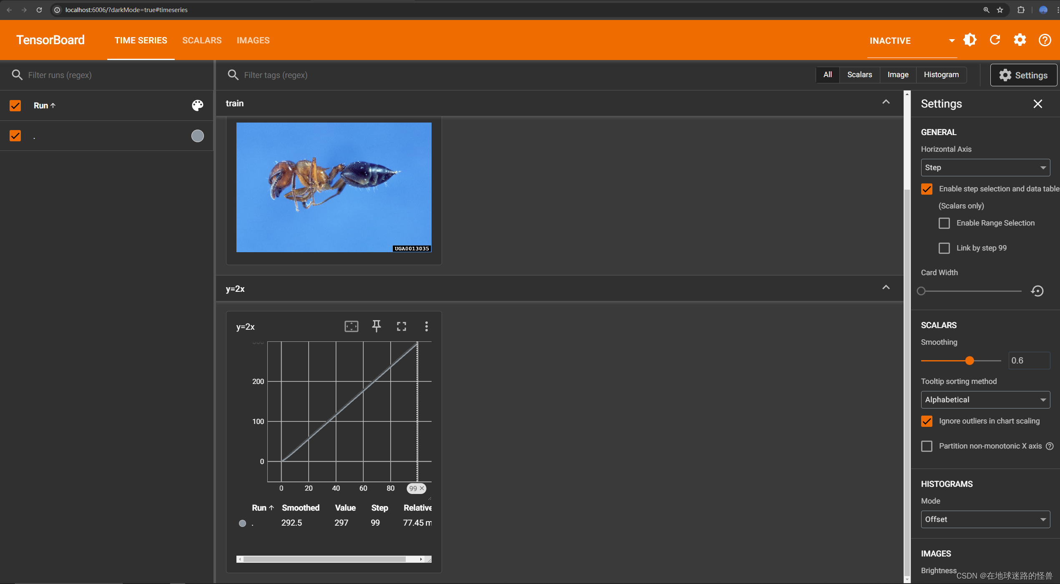Toggle the light/dark mode icon
Viewport: 1060px width, 584px height.
[970, 40]
